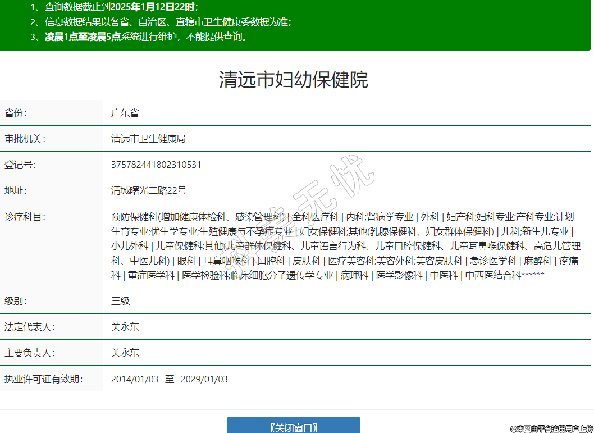This screenshot has height=433, width=594.
Task: Click 关永东 in the 法定代表人 row
Action: [x=125, y=327]
